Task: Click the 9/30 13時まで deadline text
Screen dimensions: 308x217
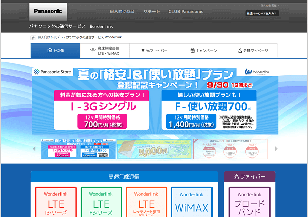Action: [x=229, y=85]
